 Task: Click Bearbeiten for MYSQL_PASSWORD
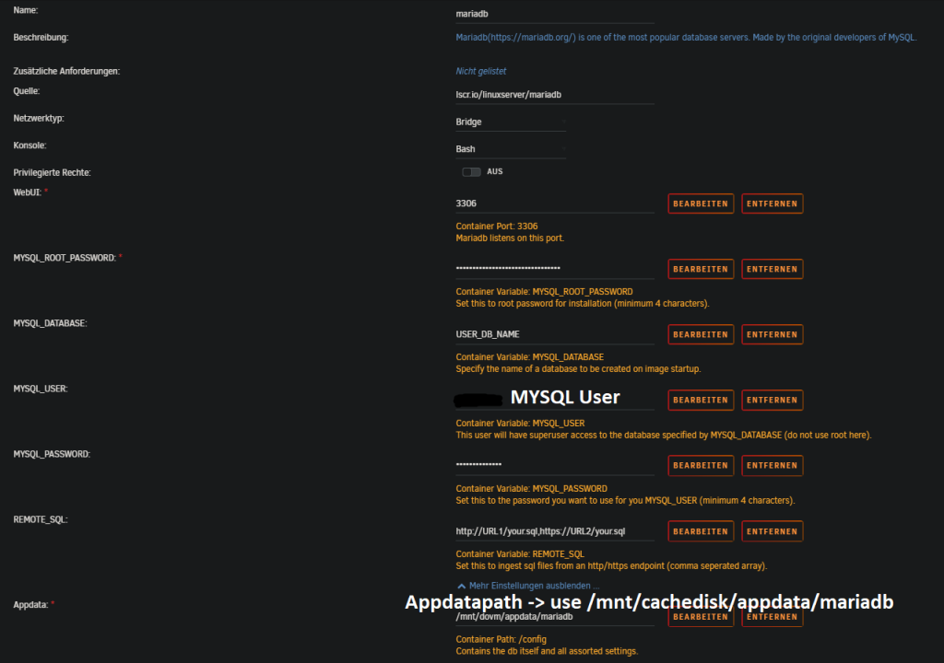point(701,466)
